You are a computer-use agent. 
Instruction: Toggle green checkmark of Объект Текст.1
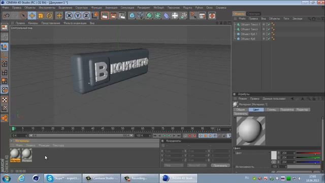click(x=269, y=24)
